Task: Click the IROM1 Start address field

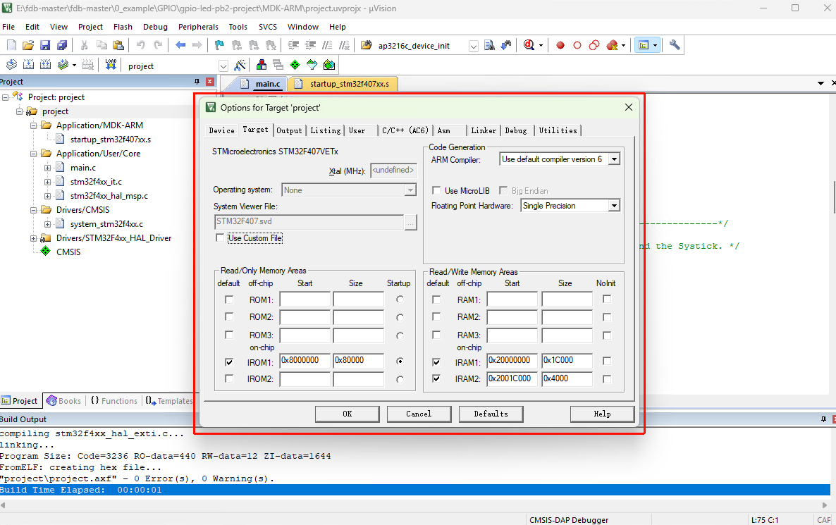Action: 305,361
